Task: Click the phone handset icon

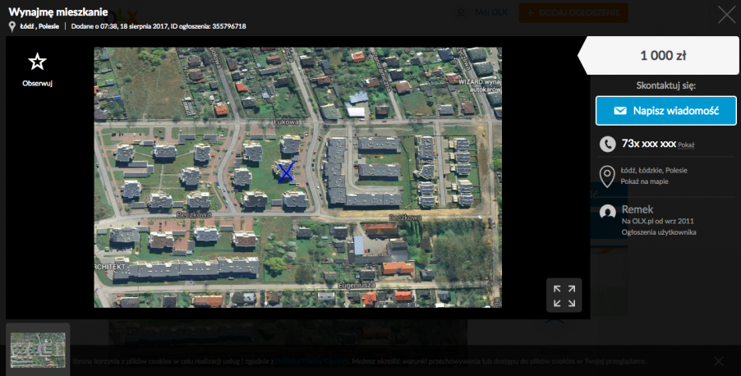Action: coord(607,144)
